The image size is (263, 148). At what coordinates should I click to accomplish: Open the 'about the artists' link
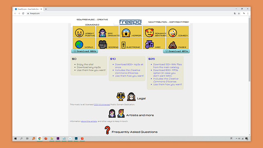click(x=89, y=121)
